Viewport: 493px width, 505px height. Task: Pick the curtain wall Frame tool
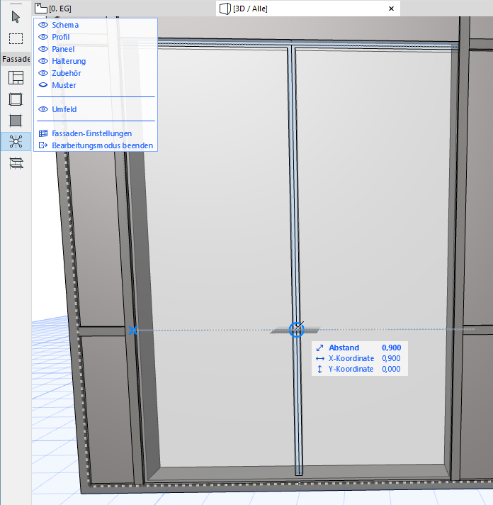point(16,99)
